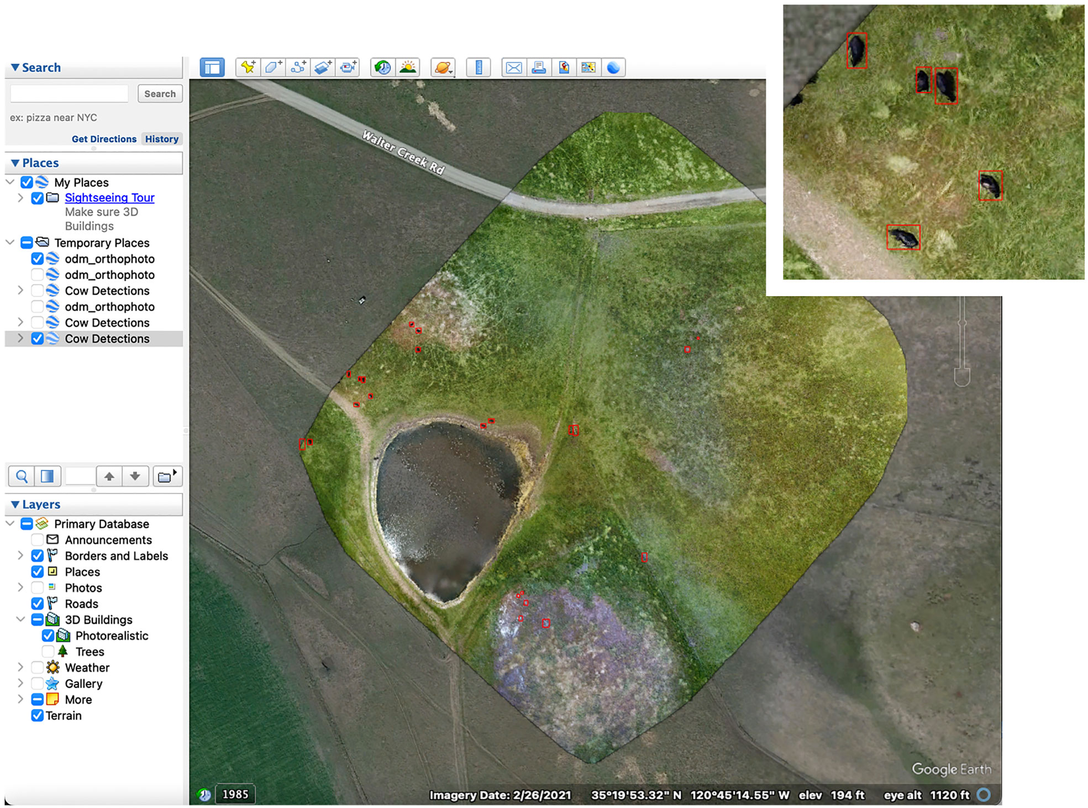
Task: Click the folder icon below the Places list
Action: point(167,476)
